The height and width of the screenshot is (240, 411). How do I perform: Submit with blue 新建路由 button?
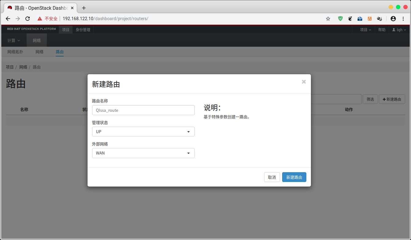coord(294,177)
